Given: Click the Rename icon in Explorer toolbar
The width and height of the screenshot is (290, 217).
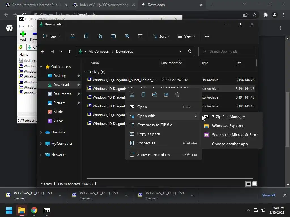Looking at the screenshot, I should point(113,36).
